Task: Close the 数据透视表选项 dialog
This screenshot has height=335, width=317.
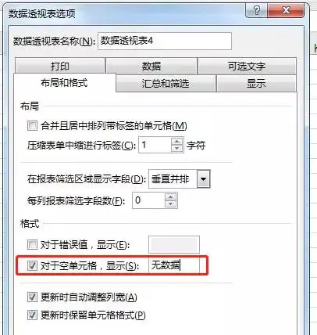Action: 286,11
